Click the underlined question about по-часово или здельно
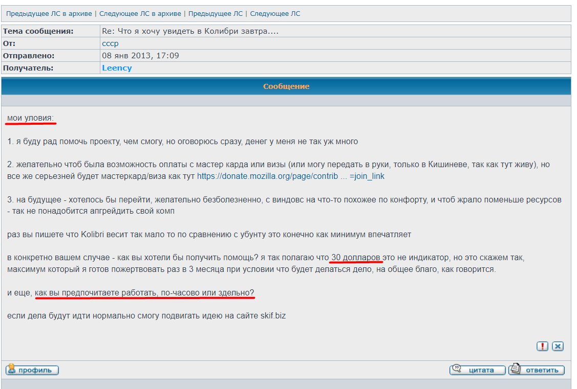The width and height of the screenshot is (577, 389). point(144,293)
